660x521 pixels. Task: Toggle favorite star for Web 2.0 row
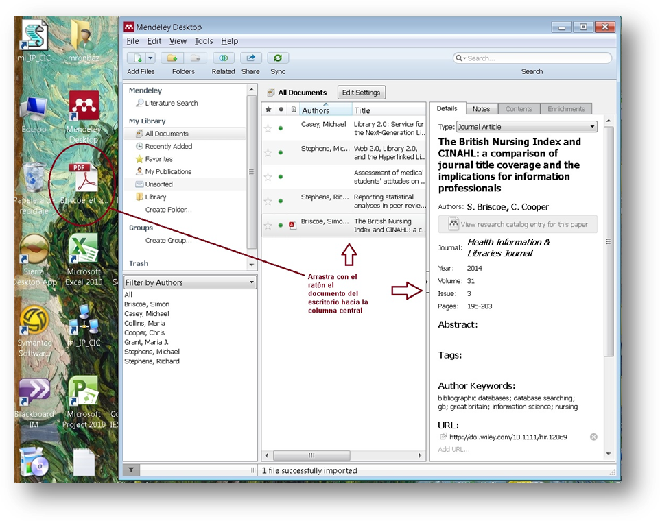click(268, 153)
